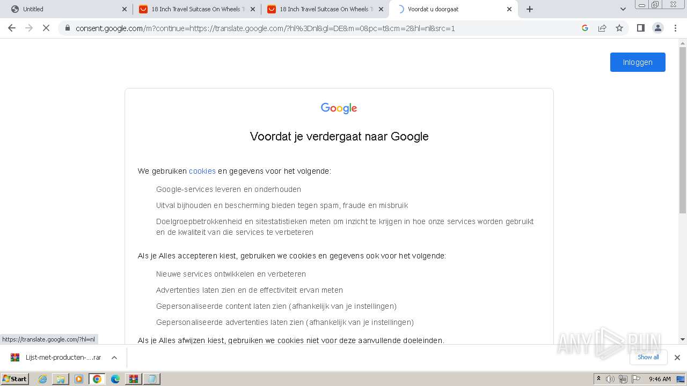Open Chrome three-dot menu
This screenshot has width=687, height=386.
coord(675,28)
